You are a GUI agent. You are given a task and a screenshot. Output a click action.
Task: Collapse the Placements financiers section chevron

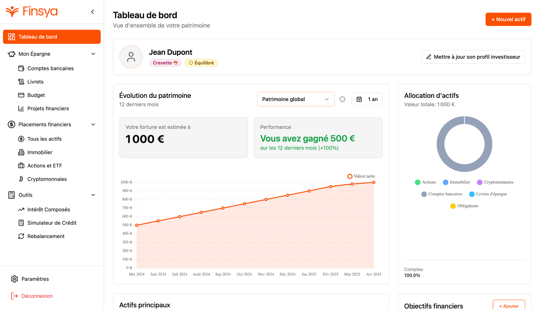click(93, 124)
